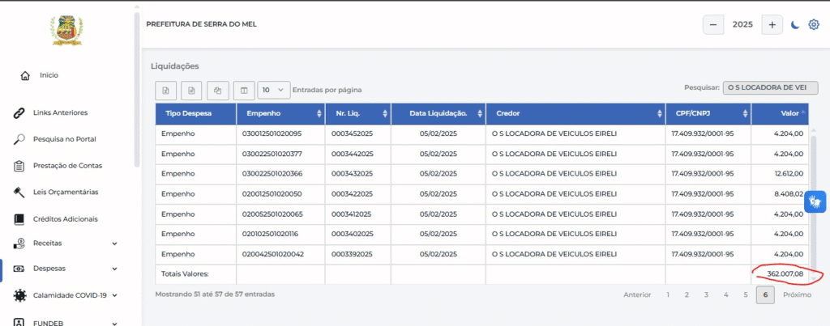The width and height of the screenshot is (830, 326).
Task: Click the second document export icon
Action: [x=191, y=91]
